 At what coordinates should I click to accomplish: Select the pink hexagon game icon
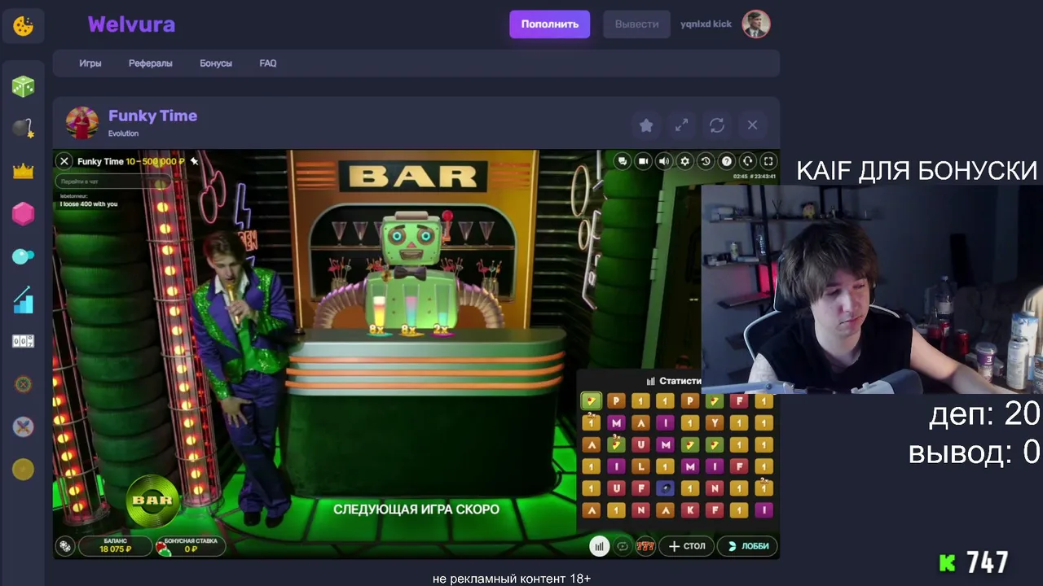point(23,213)
